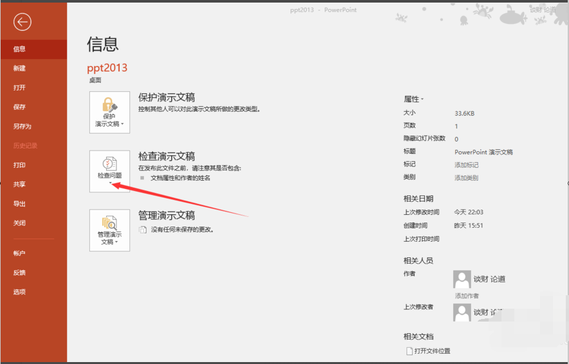
Task: Click the 保护演示文稿 heading
Action: (167, 97)
